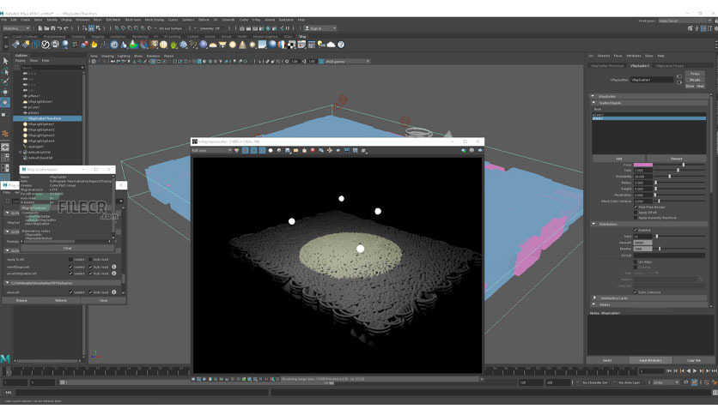Click the cloud icon on the V-Ray shelf

(x=331, y=45)
